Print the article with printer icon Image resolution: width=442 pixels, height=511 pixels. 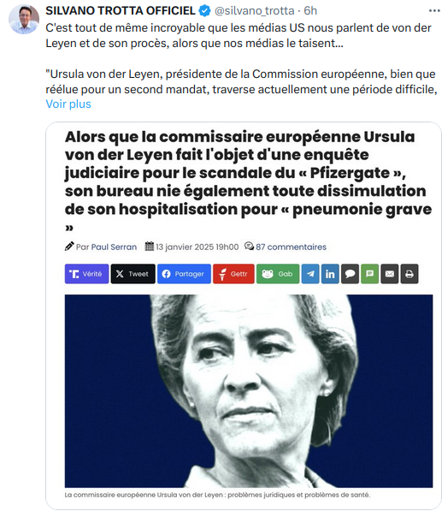coord(410,274)
